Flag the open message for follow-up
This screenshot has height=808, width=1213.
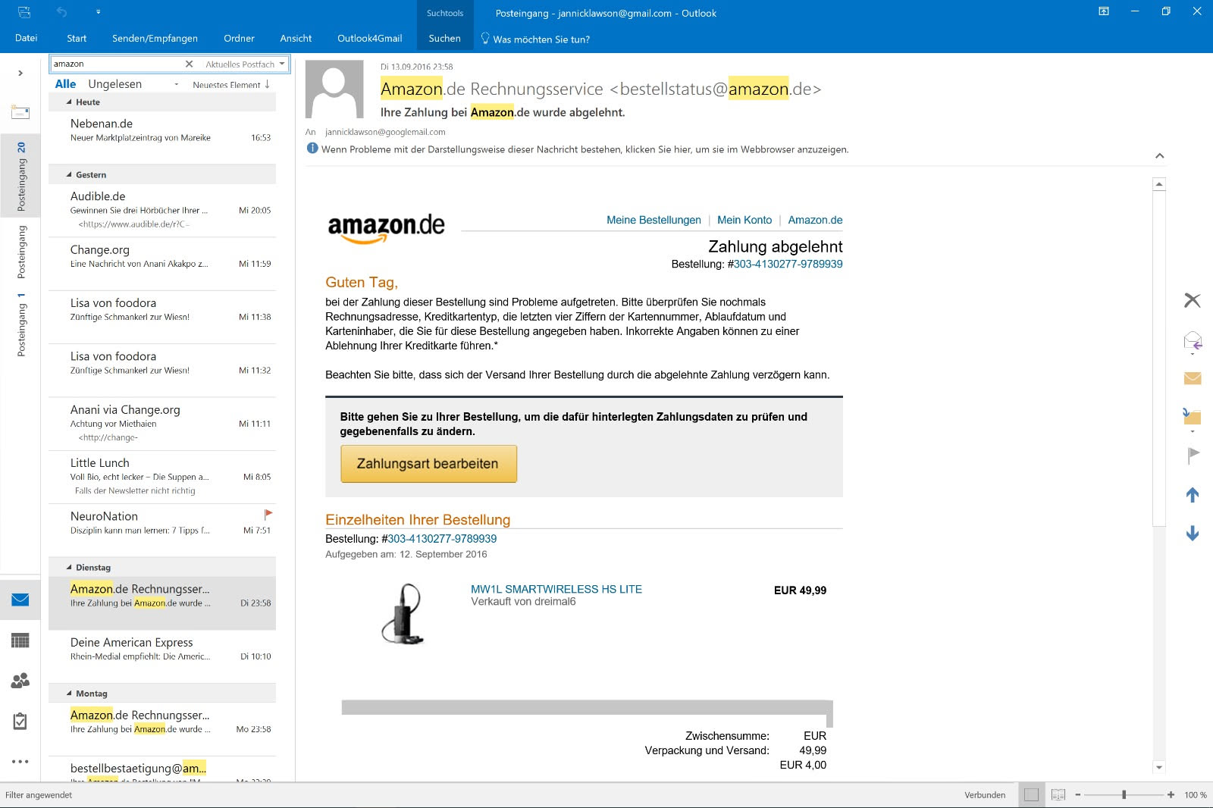[x=1193, y=455]
